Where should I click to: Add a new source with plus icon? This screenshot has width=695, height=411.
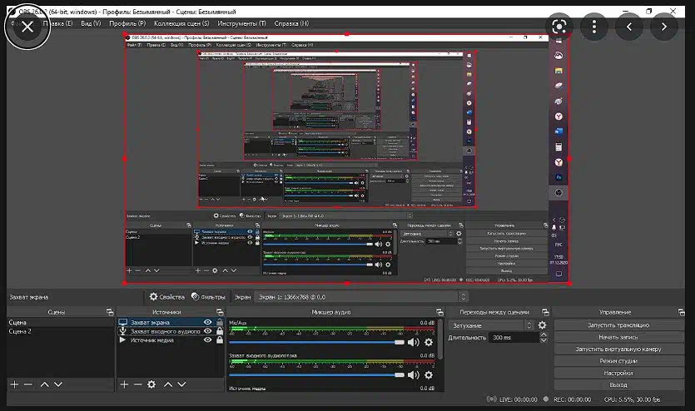pyautogui.click(x=125, y=384)
